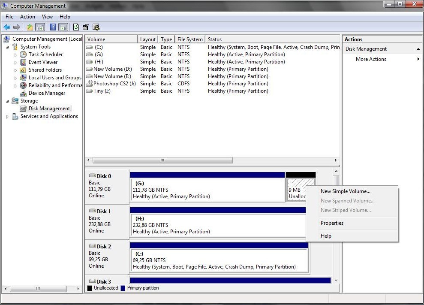Screen dimensions: 424x305
Task: Click the Properties toolbar icon
Action: pyautogui.click(x=86, y=27)
